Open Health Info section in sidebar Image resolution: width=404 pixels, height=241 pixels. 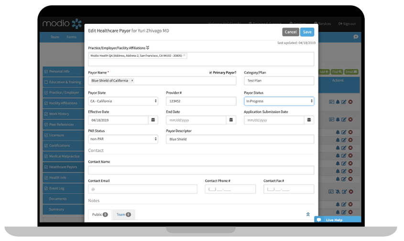64,178
